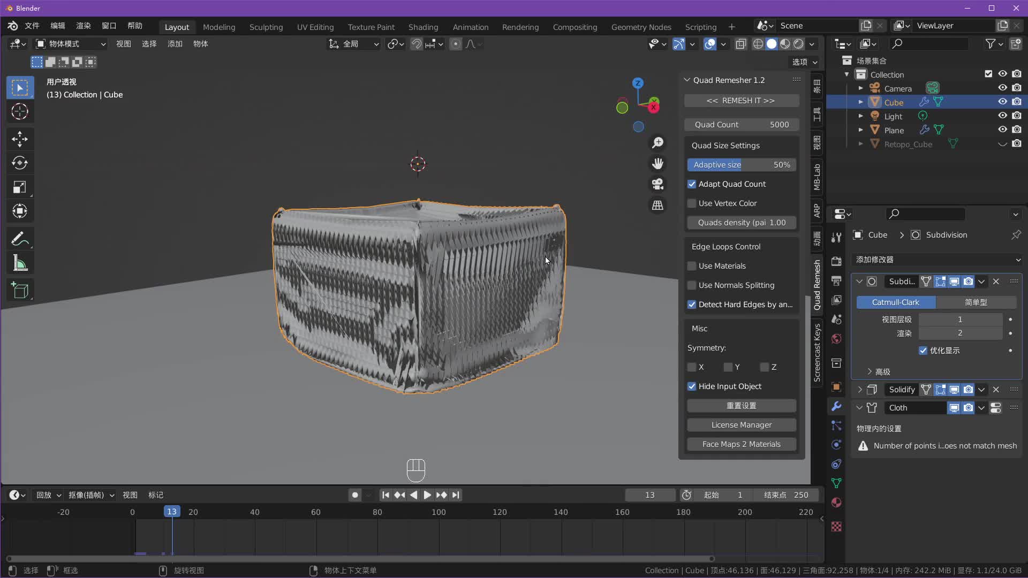1028x578 pixels.
Task: Toggle camera view in viewport
Action: [x=657, y=184]
